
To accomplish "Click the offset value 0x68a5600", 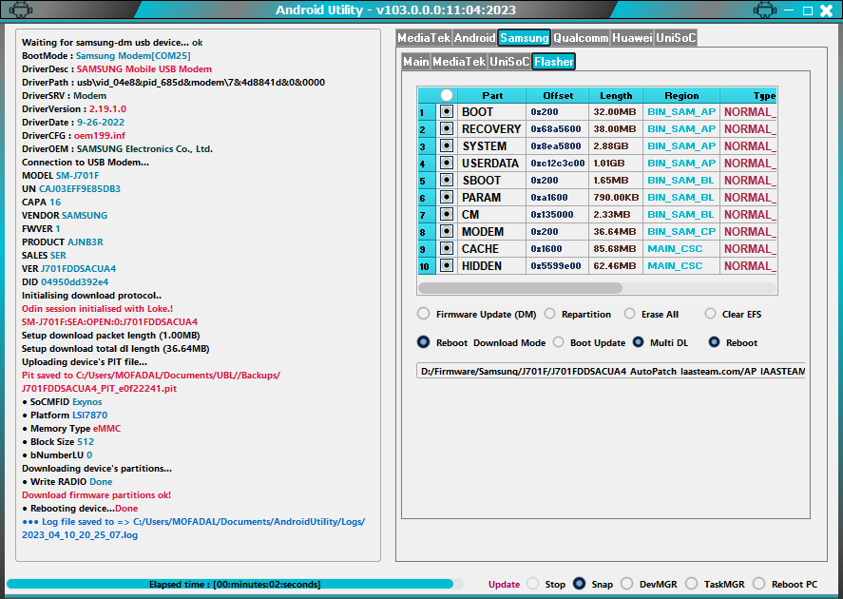I will click(556, 129).
